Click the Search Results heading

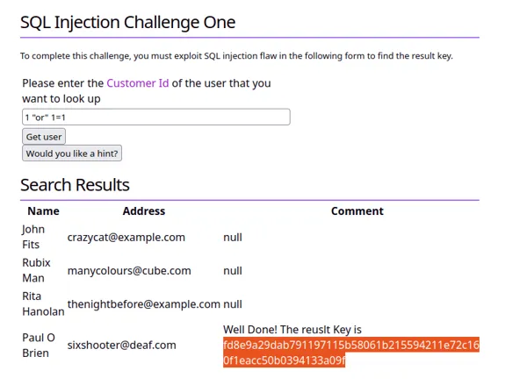pos(75,185)
